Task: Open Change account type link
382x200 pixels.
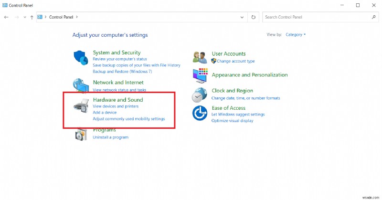Action: tap(235, 61)
